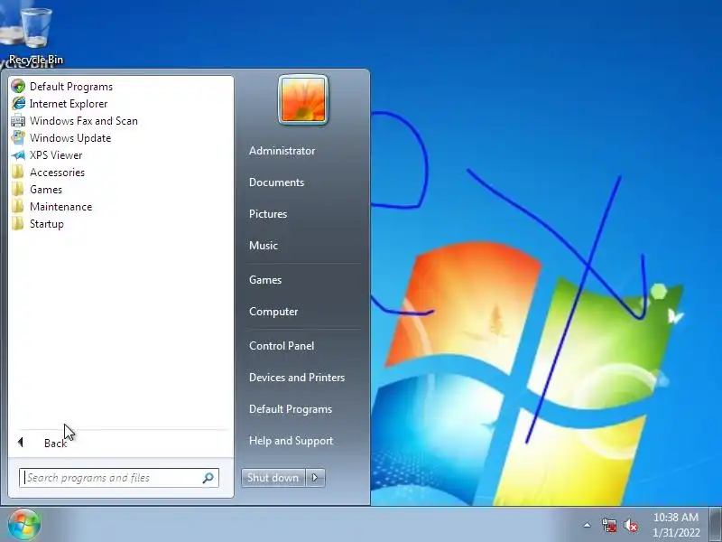Click Search programs and files field

(119, 478)
